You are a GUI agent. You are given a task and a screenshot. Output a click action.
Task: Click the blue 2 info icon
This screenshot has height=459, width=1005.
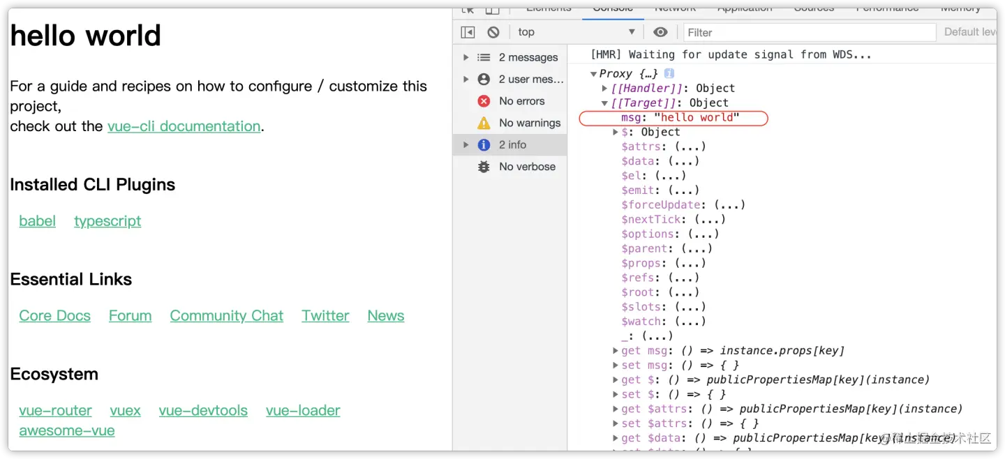tap(484, 145)
